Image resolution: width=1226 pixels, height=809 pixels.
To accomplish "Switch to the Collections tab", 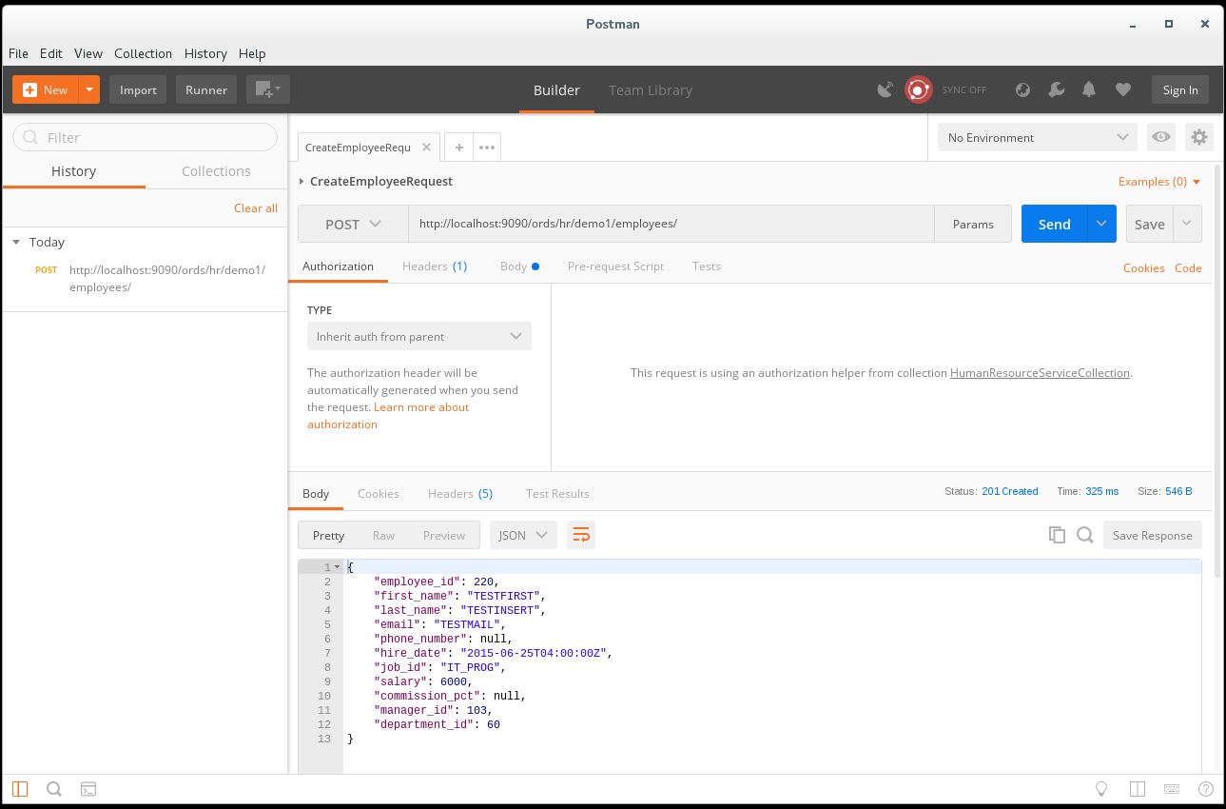I will click(216, 171).
